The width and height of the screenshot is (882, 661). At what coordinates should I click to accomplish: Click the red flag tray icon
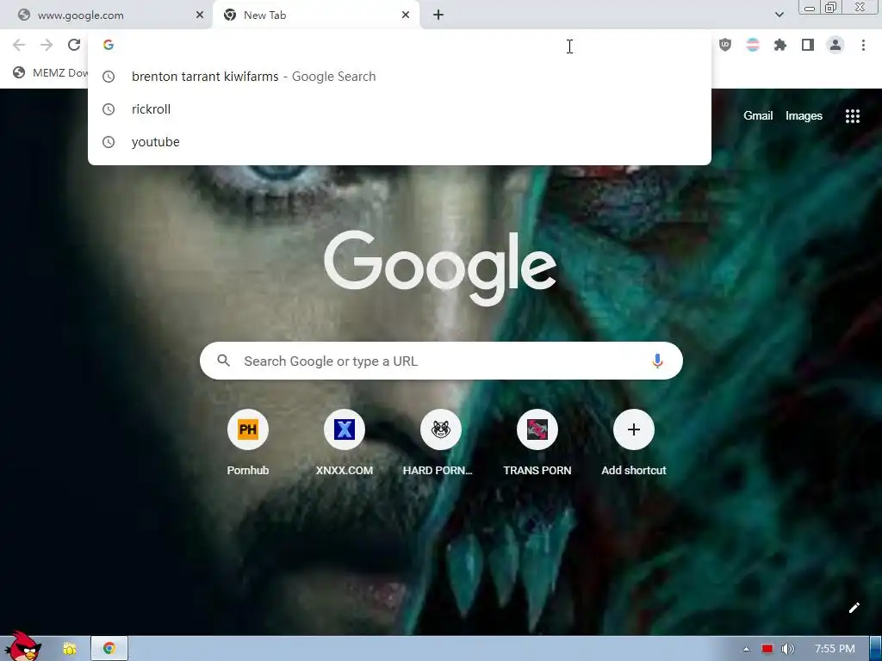(x=767, y=649)
